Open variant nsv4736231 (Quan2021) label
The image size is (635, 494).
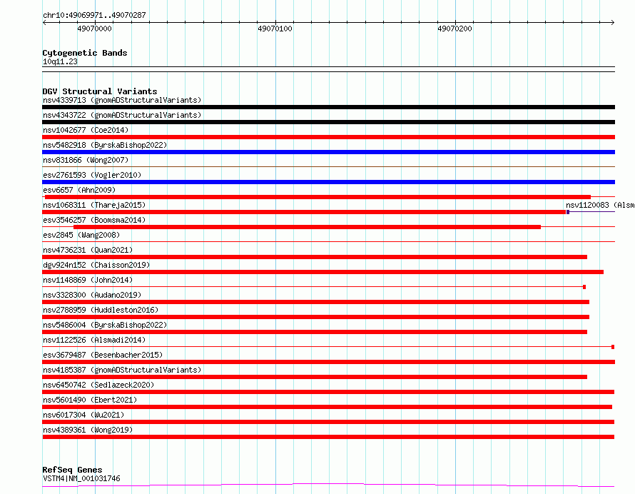pyautogui.click(x=88, y=250)
